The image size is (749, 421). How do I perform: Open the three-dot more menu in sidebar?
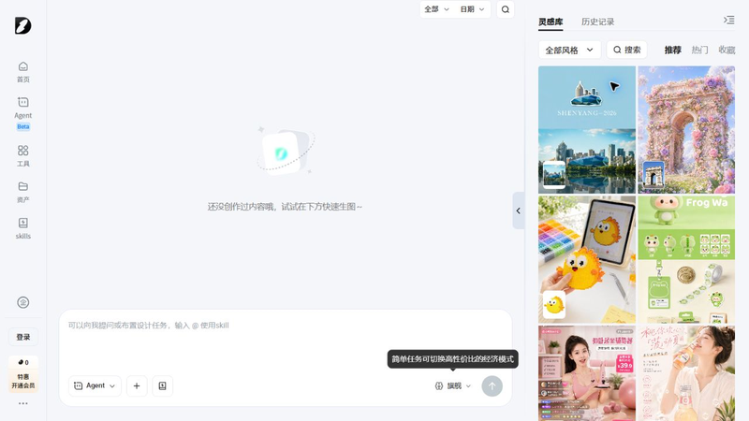click(x=22, y=403)
